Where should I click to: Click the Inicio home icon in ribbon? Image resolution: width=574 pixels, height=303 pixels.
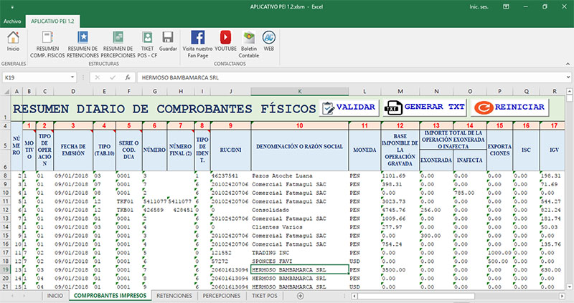click(x=14, y=37)
